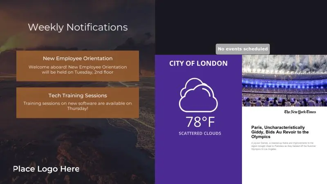The width and height of the screenshot is (327, 184).
Task: Open the Olympics stadium news photo
Action: pyautogui.click(x=284, y=81)
